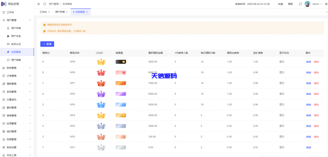Close the 用户列表 tab

click(x=67, y=12)
